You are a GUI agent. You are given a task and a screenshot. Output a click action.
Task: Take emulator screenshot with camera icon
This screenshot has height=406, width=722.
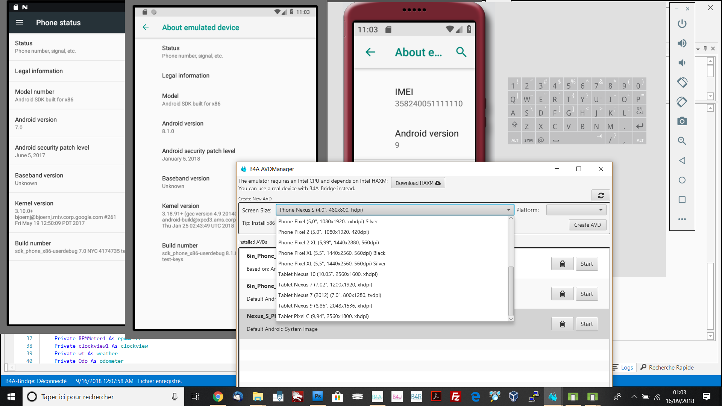coord(682,121)
